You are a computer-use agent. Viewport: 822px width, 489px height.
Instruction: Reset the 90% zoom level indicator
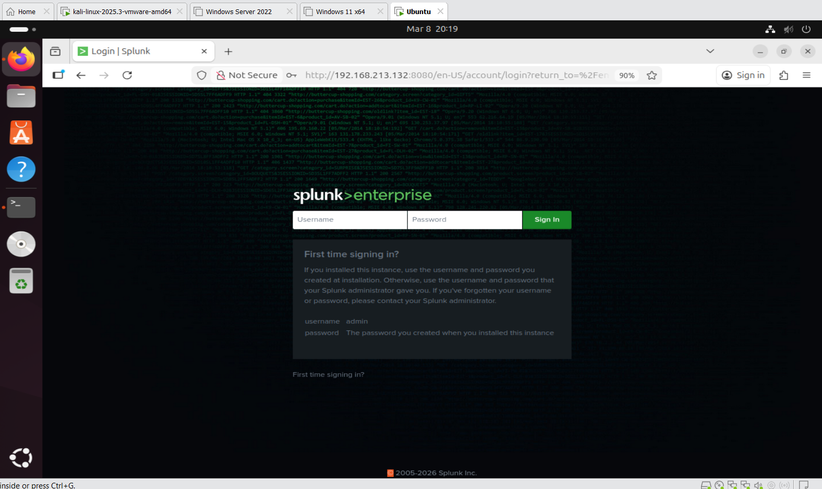[626, 75]
